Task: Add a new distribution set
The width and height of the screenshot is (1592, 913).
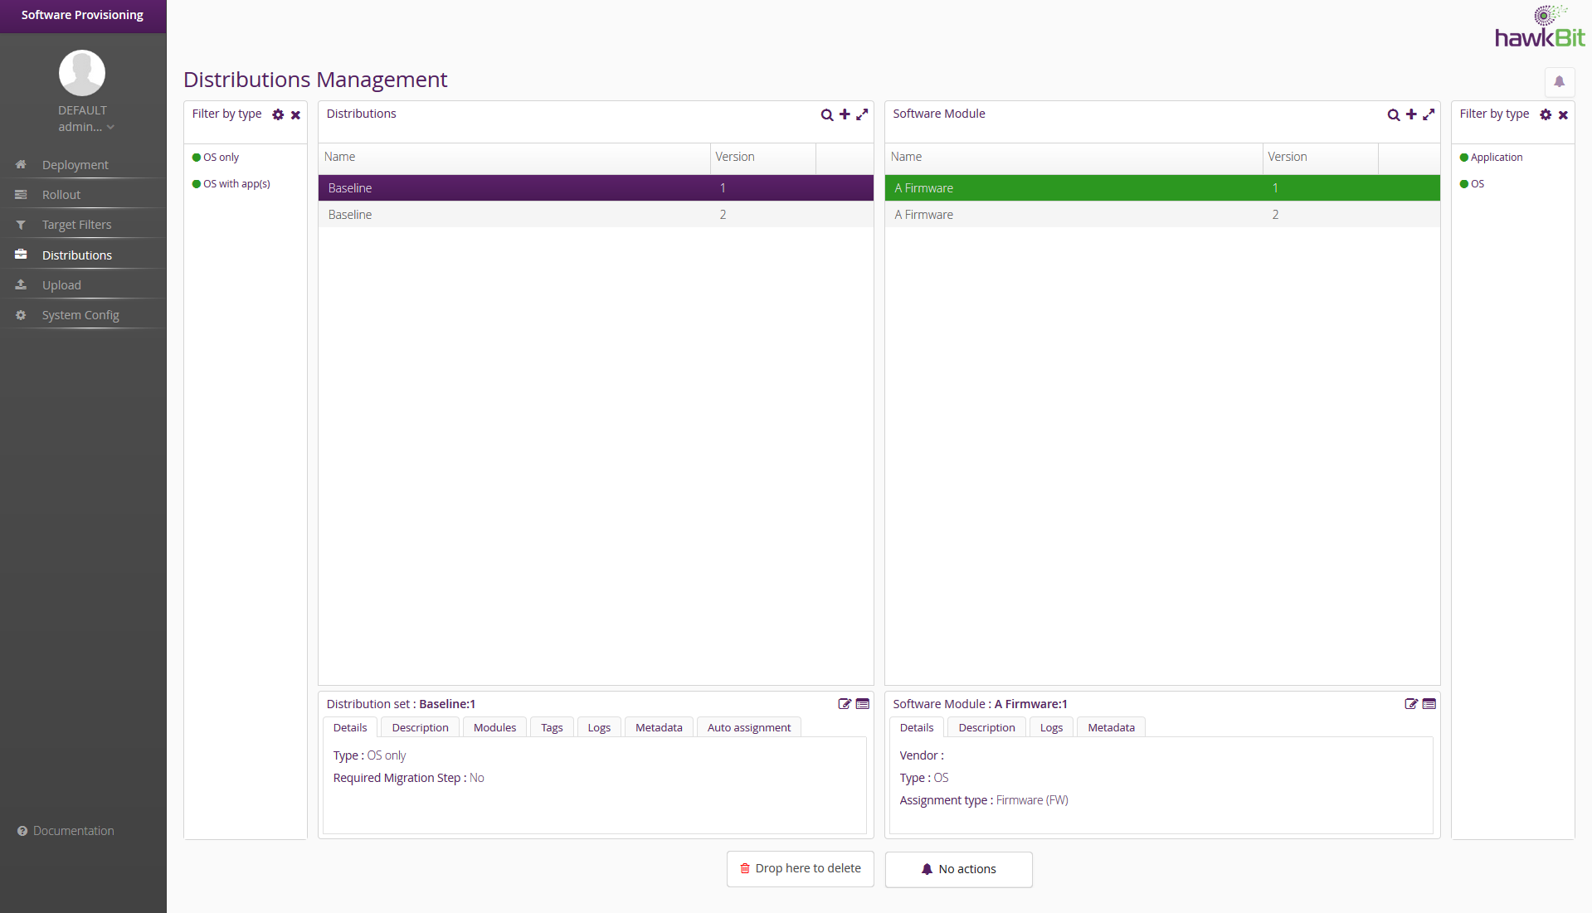Action: (x=845, y=114)
